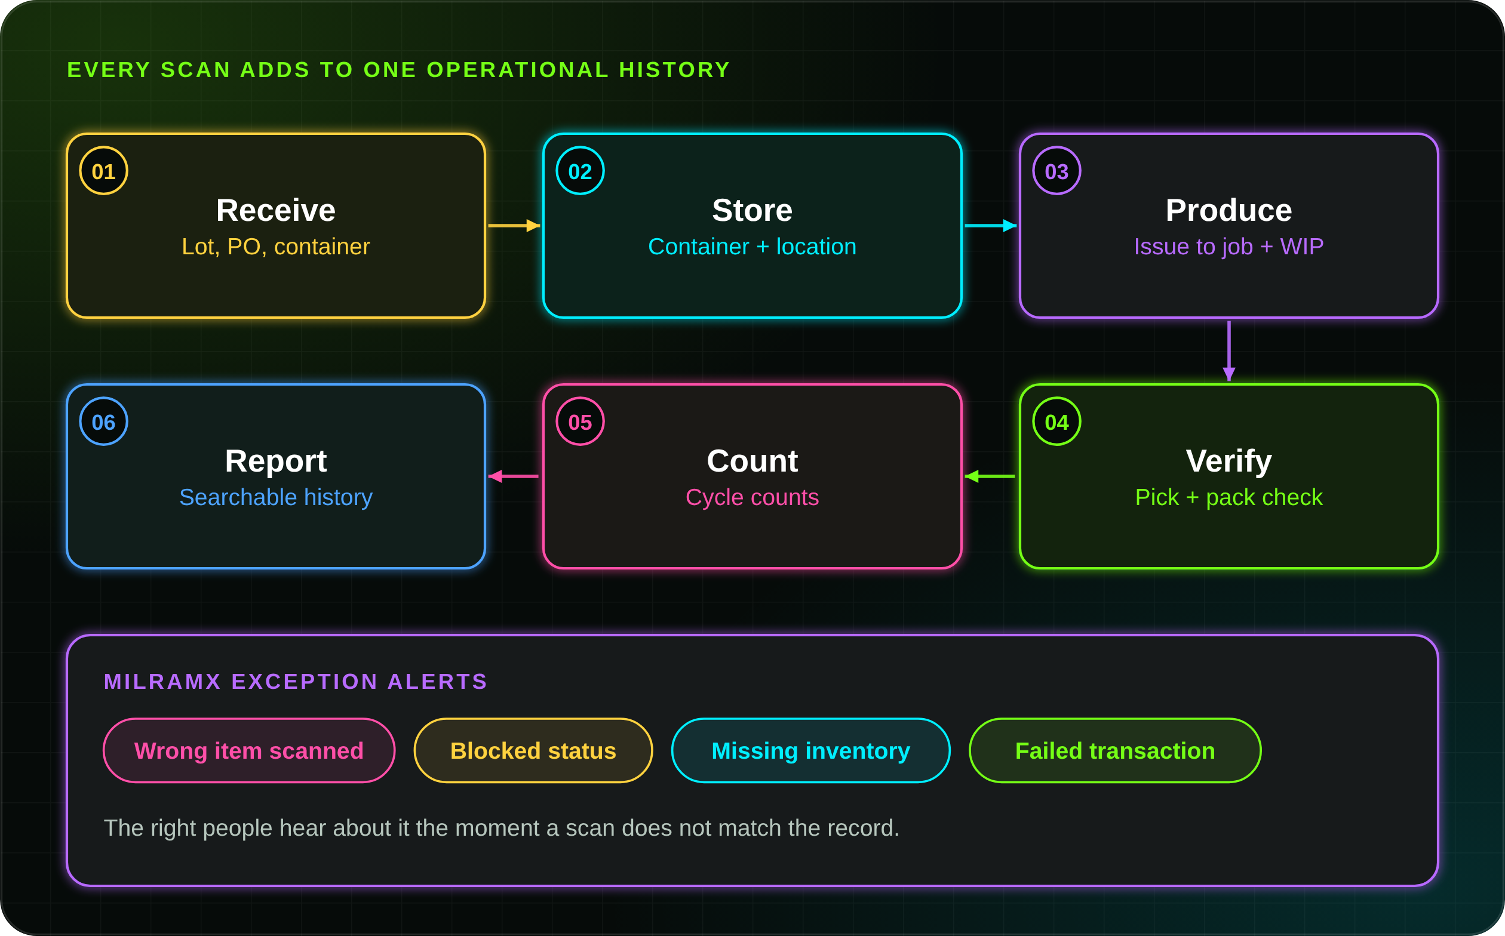
Task: Click the Produce card title
Action: click(1228, 211)
